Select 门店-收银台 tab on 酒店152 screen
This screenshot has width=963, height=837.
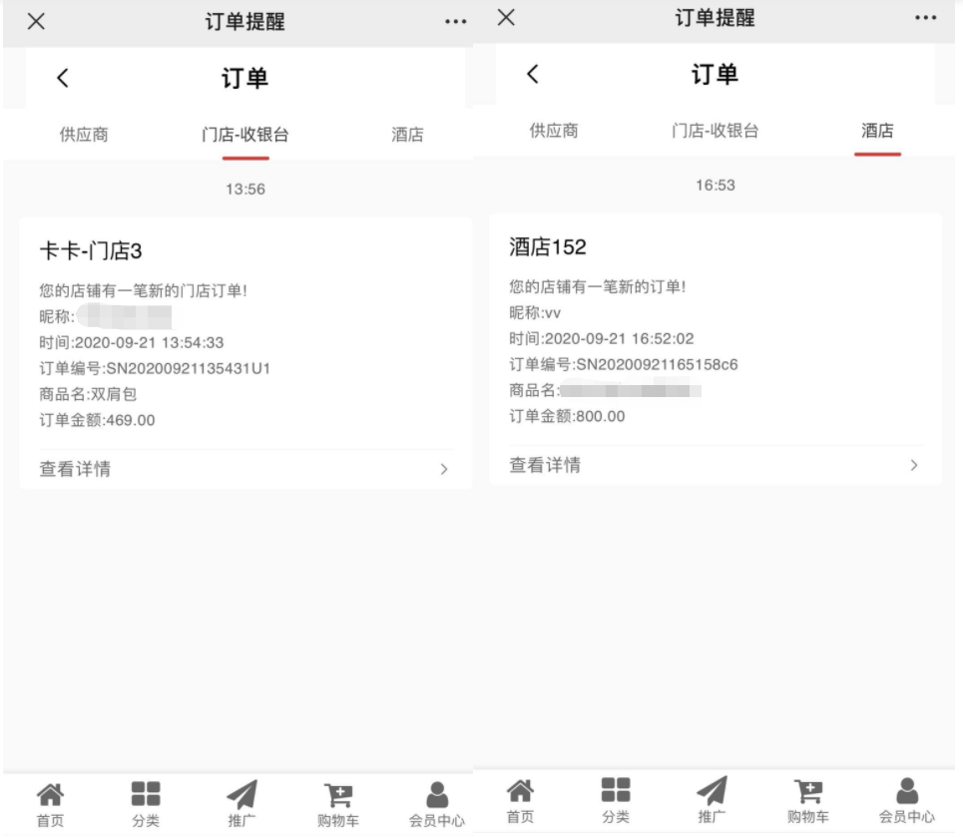coord(715,131)
